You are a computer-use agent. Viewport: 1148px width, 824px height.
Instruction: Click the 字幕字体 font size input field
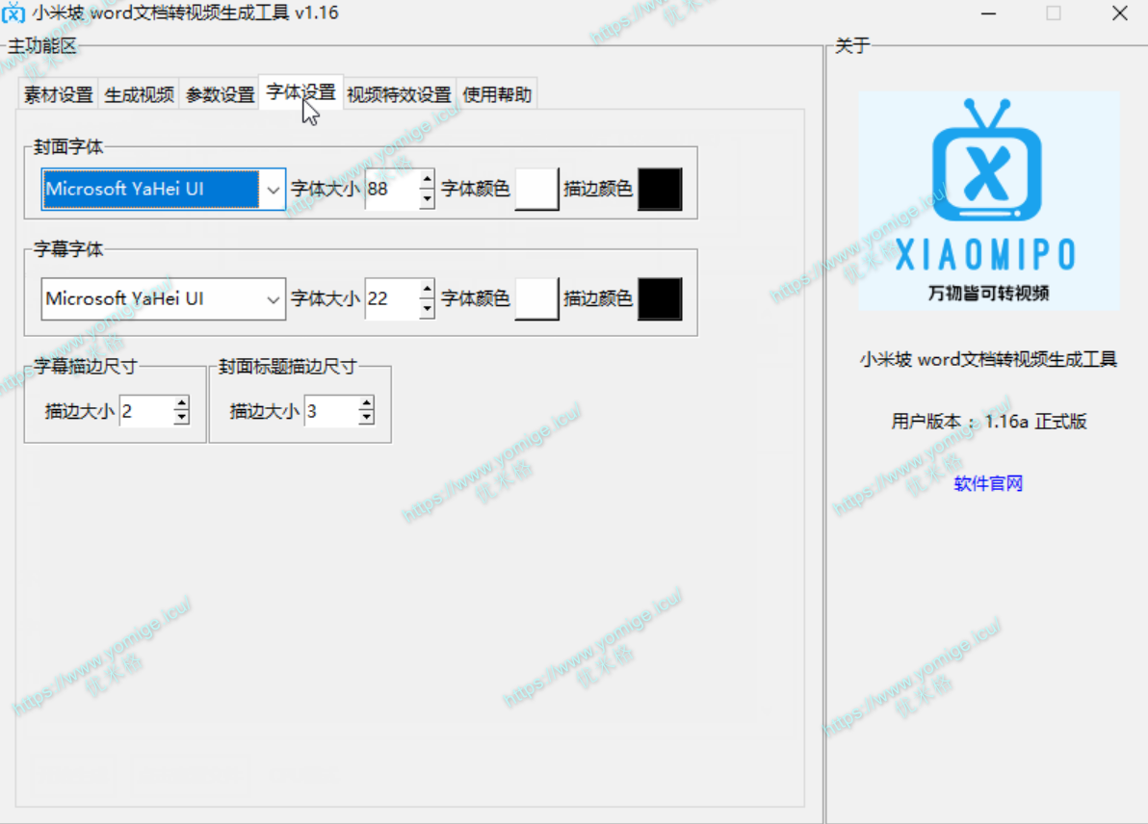coord(391,299)
